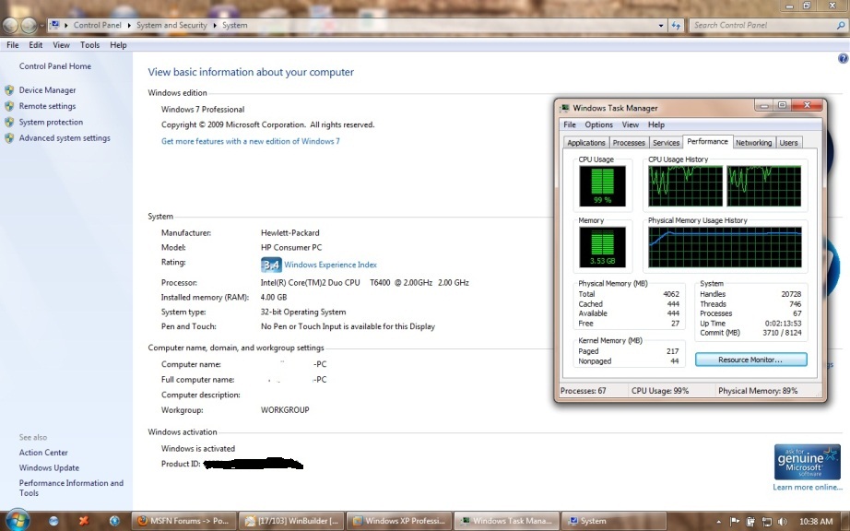This screenshot has height=531, width=850.
Task: Click the Search Control Panel field
Action: tap(763, 25)
